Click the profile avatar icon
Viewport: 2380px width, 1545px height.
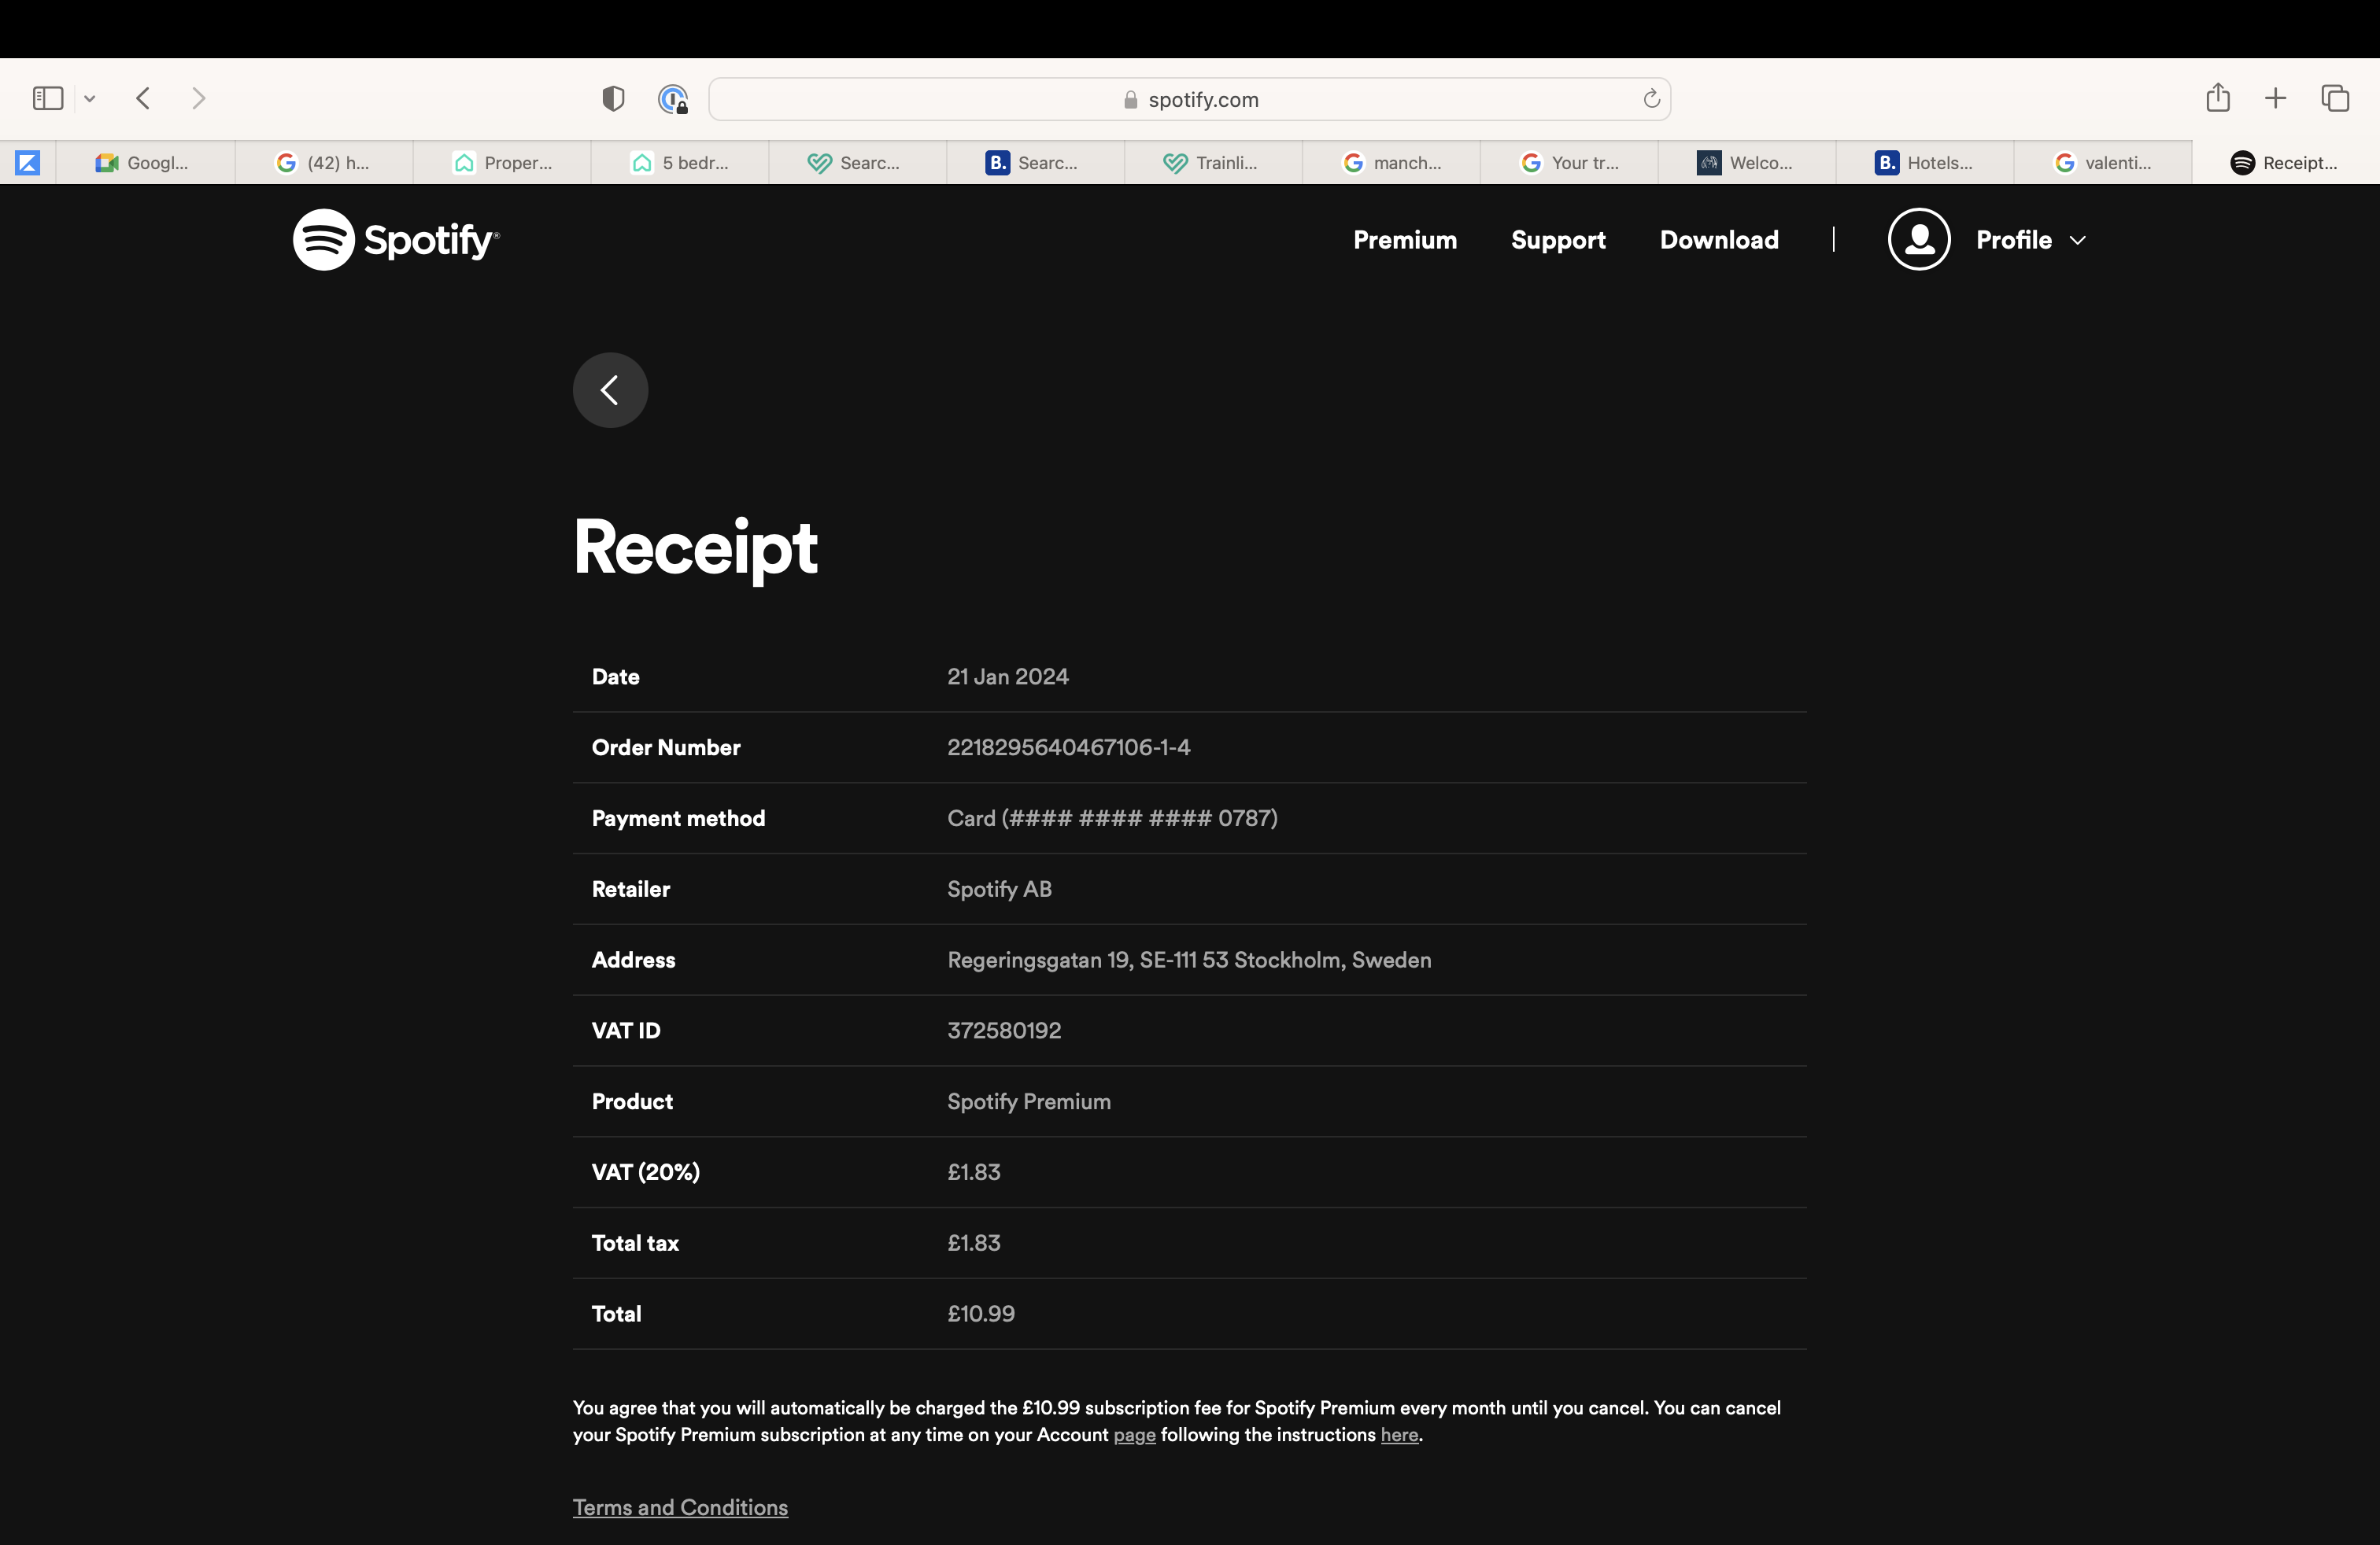coord(1919,240)
